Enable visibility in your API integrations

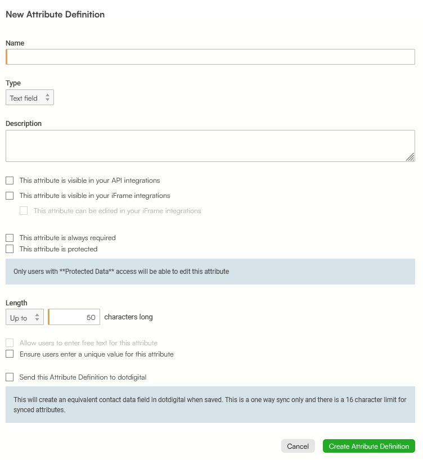point(10,181)
